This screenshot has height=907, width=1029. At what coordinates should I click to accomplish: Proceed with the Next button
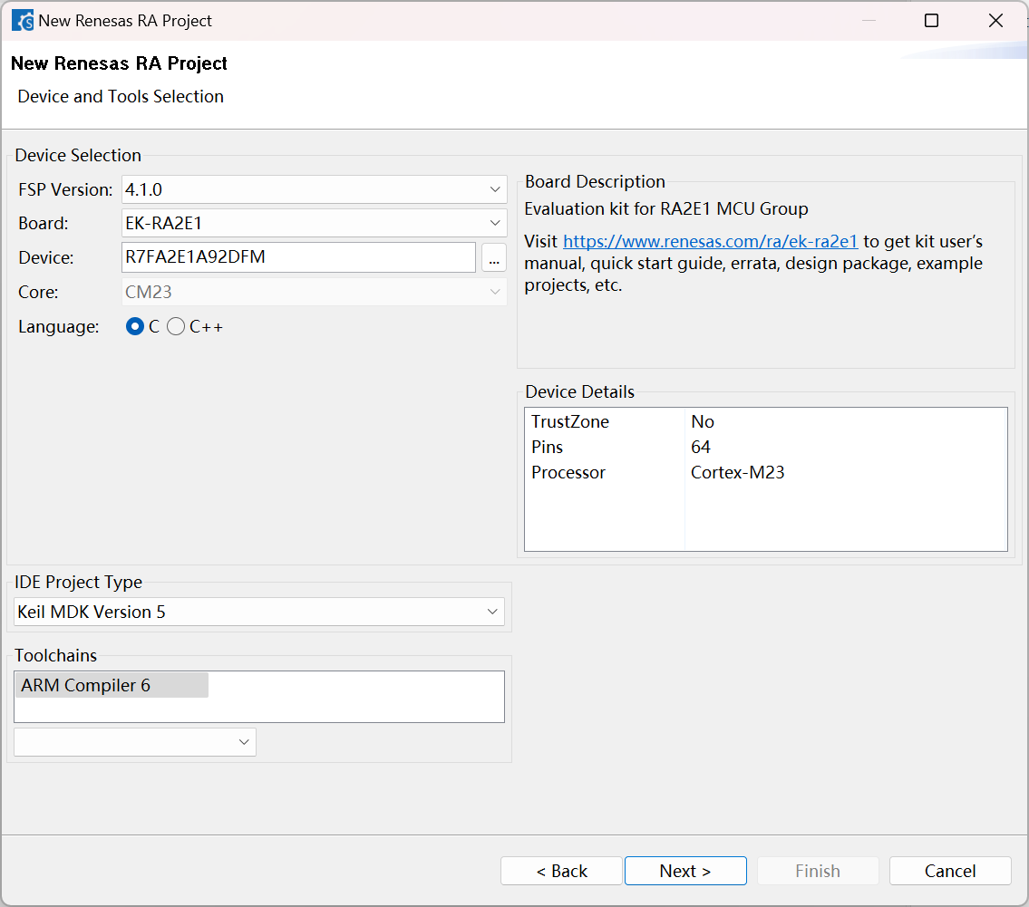point(685,871)
